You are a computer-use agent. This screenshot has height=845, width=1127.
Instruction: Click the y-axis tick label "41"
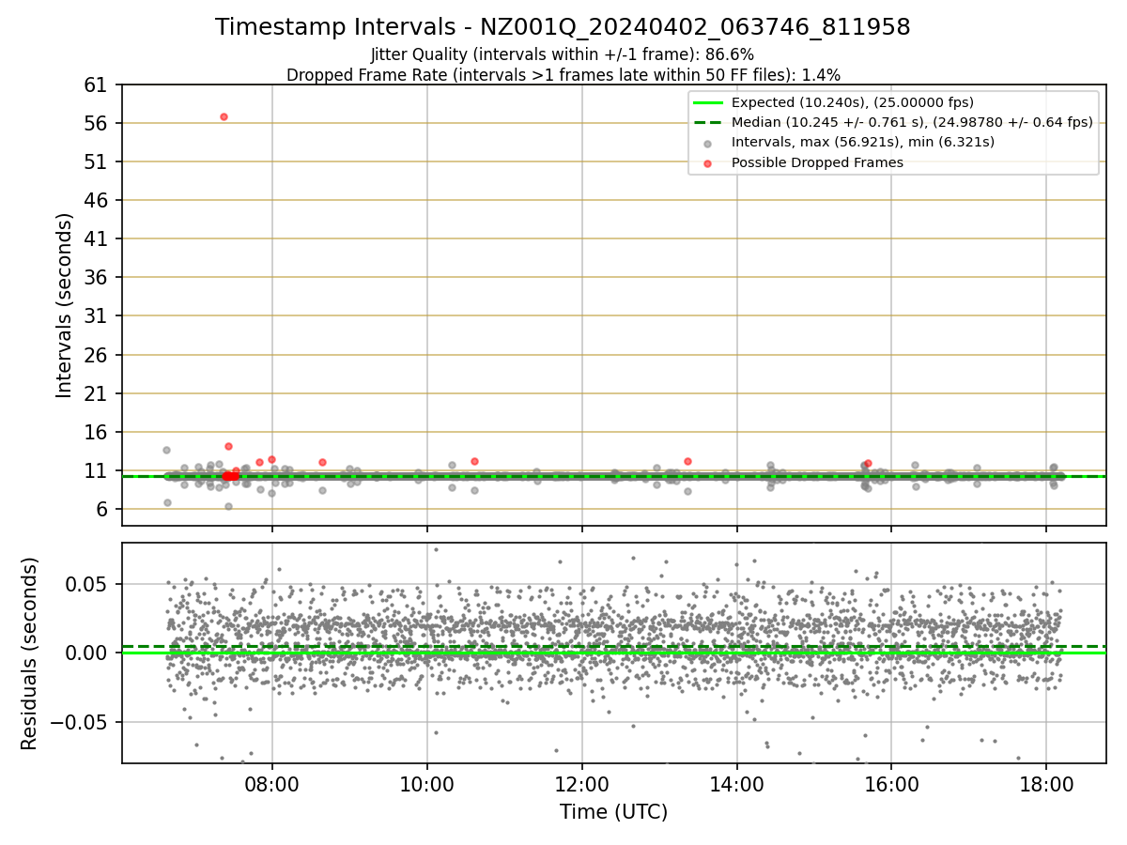[x=97, y=239]
